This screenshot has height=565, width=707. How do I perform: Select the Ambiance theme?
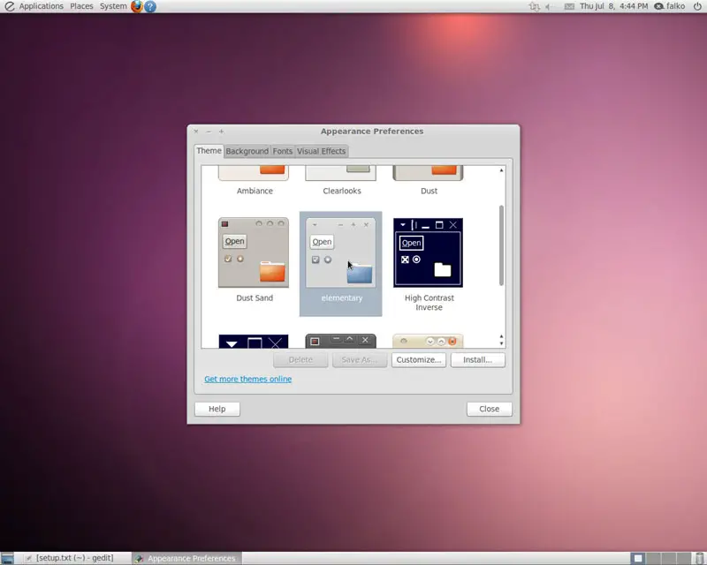coord(254,180)
